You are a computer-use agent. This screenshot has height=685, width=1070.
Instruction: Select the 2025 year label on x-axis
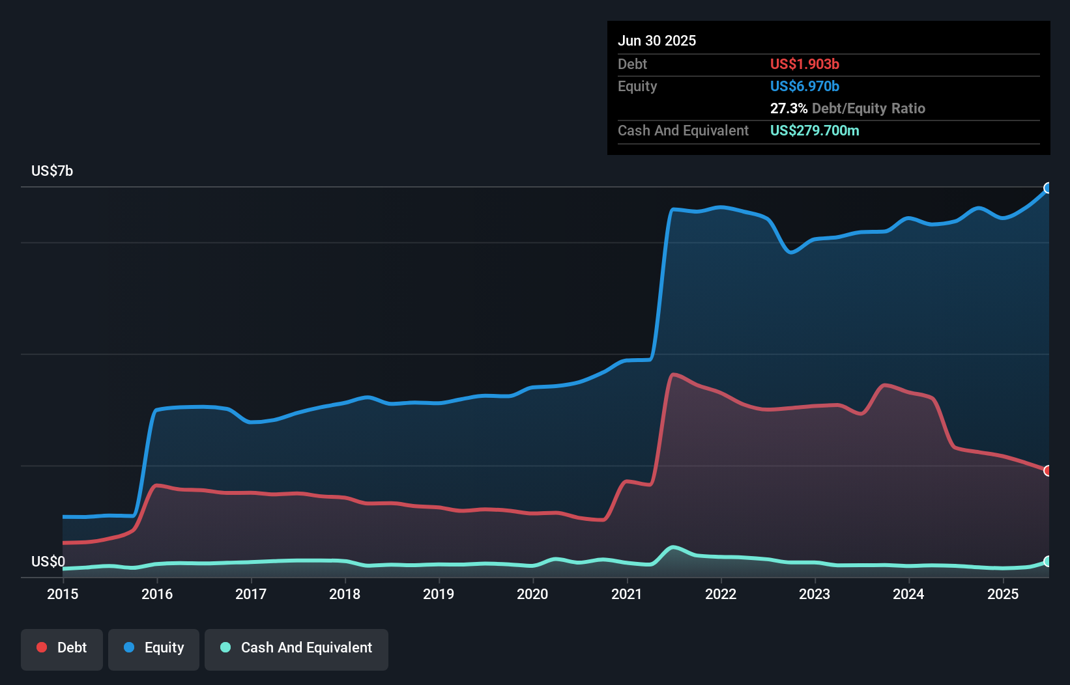pos(1004,594)
